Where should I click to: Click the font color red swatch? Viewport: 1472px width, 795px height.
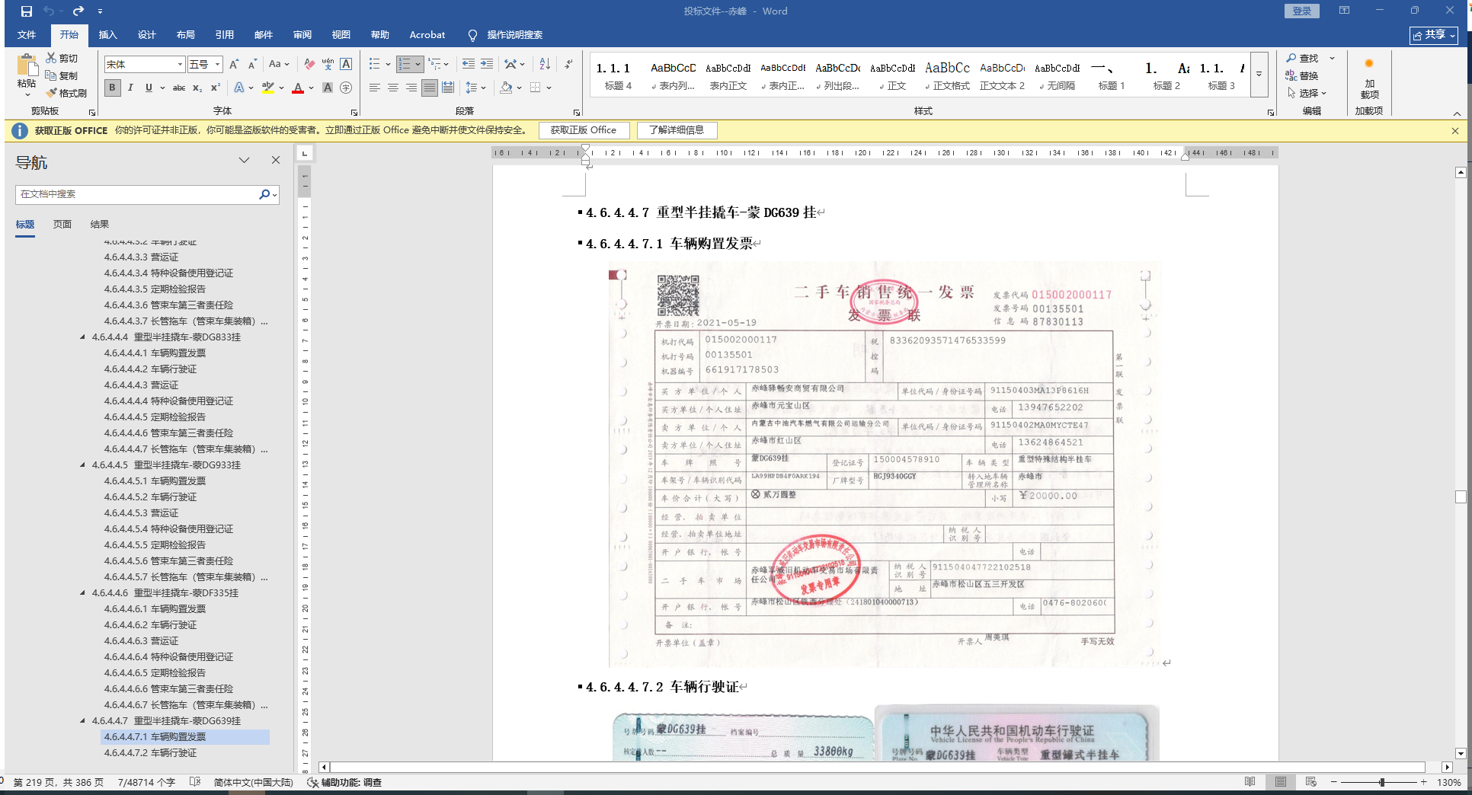point(298,88)
